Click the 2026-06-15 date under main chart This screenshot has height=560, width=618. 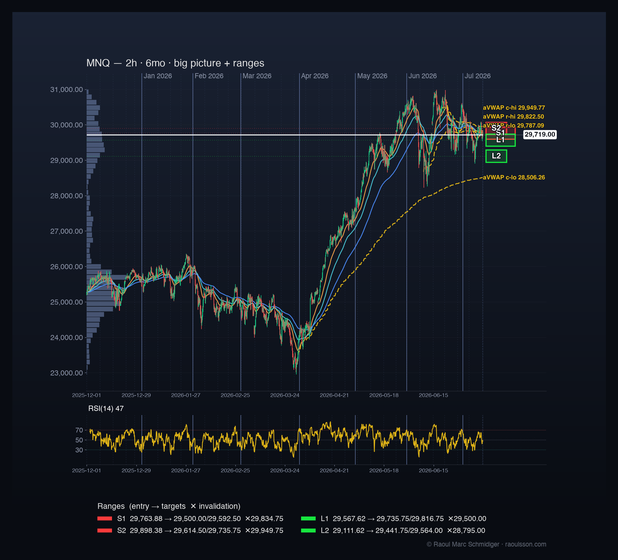click(433, 395)
